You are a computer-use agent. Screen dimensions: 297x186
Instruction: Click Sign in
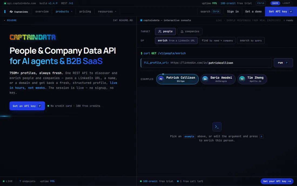[x=233, y=12]
